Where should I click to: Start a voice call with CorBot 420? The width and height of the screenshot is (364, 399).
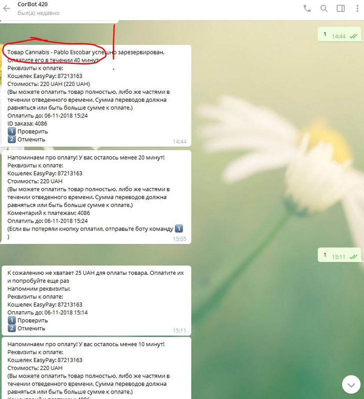coord(307,8)
